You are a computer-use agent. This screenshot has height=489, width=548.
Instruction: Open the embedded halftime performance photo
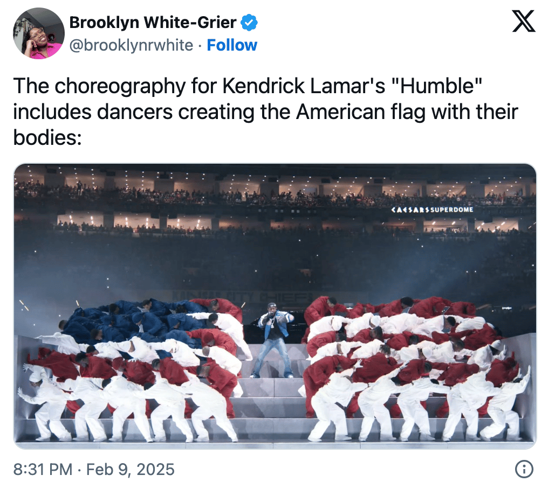(x=275, y=306)
